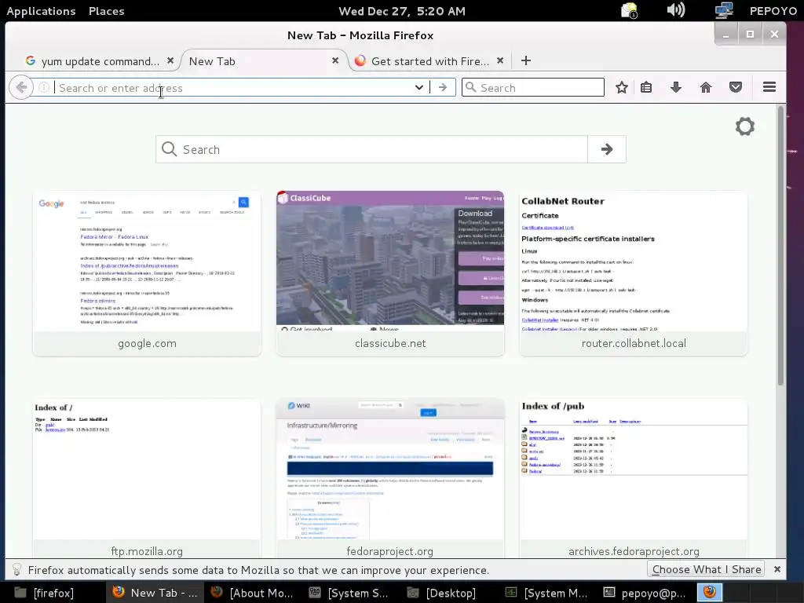
Task: Open the fedoraproject.org wiki tile
Action: [390, 480]
